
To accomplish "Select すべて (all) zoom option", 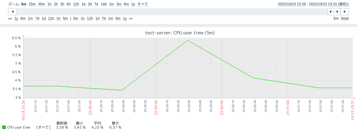I will pos(143,4).
